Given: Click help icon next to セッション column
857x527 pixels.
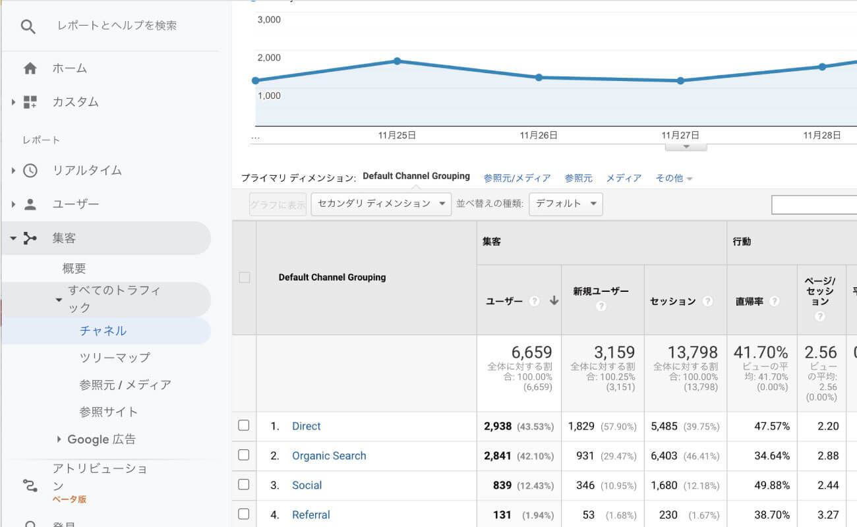Looking at the screenshot, I should coord(707,301).
